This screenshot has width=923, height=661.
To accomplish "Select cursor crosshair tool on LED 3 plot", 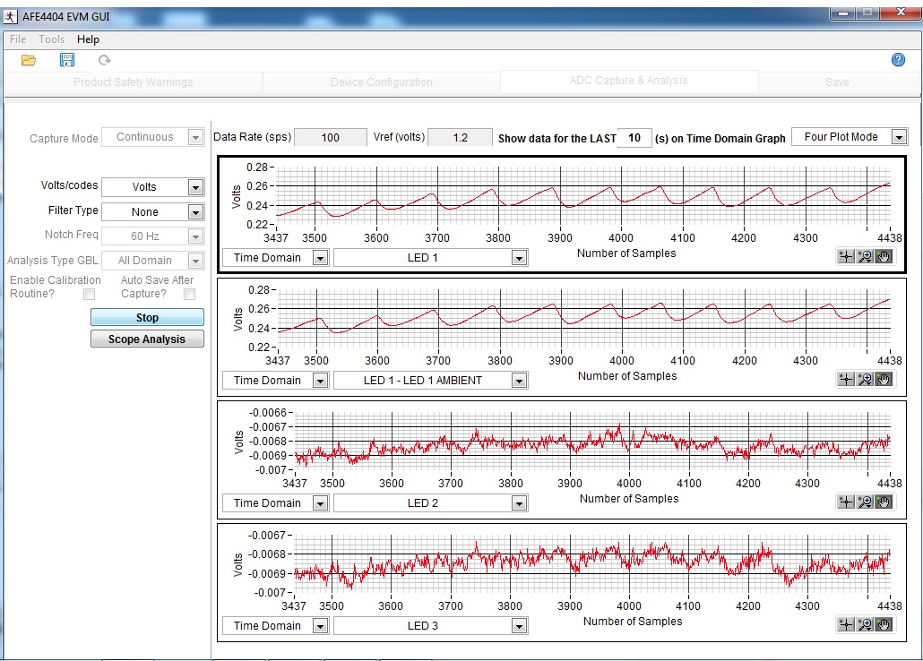I will pos(846,624).
